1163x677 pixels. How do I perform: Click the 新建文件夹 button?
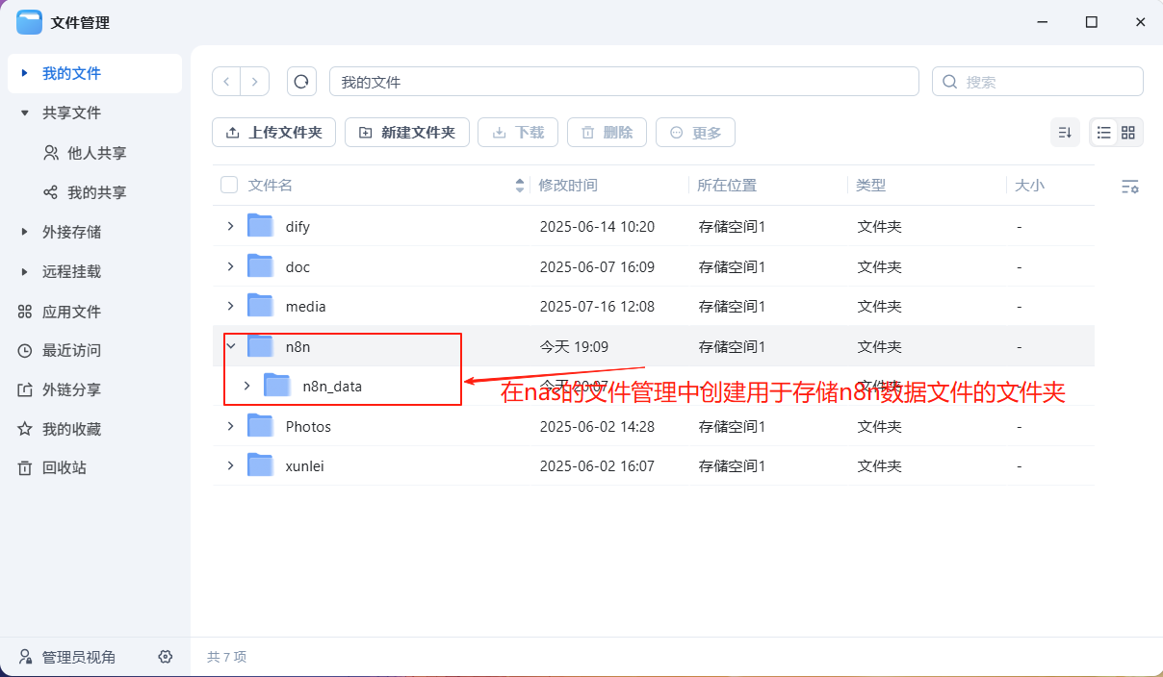click(406, 132)
